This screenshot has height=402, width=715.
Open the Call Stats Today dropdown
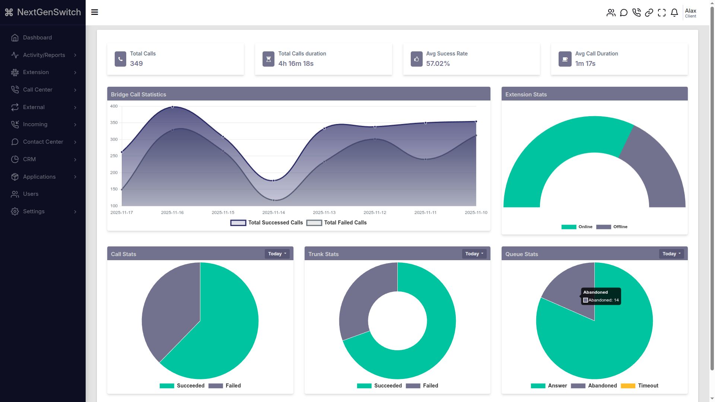point(277,254)
